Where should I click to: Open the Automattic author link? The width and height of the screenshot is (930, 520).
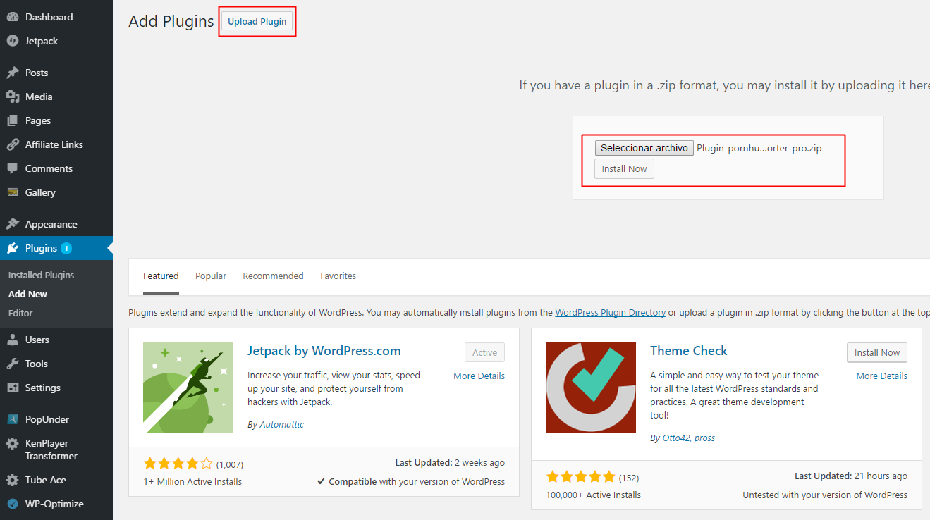[x=282, y=425]
